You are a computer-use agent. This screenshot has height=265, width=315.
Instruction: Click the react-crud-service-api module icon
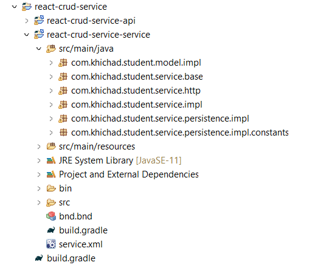click(x=39, y=21)
